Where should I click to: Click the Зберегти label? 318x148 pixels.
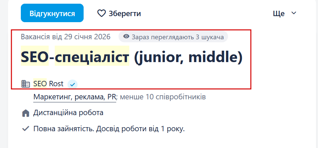click(125, 13)
